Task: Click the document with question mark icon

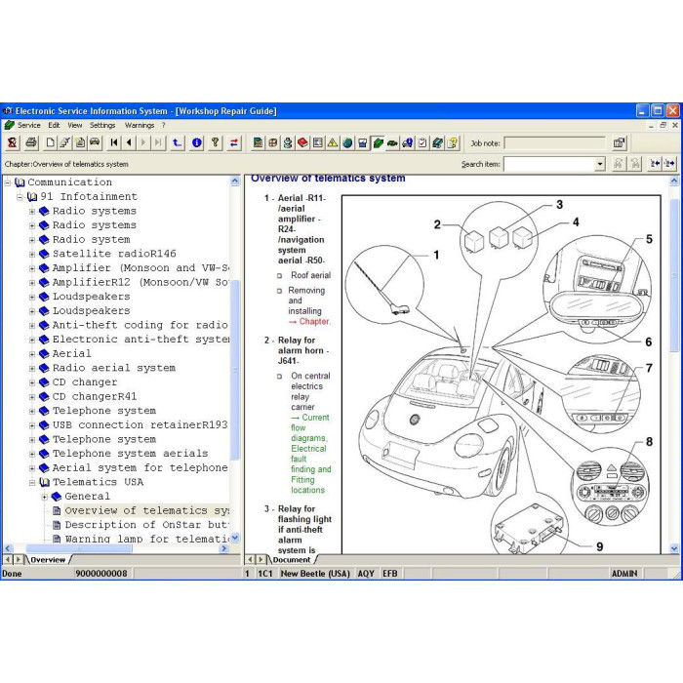Action: tap(453, 142)
